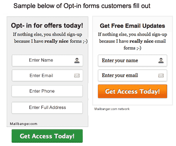Open the Mailbanger.com network link
176x146 pixels.
point(112,109)
